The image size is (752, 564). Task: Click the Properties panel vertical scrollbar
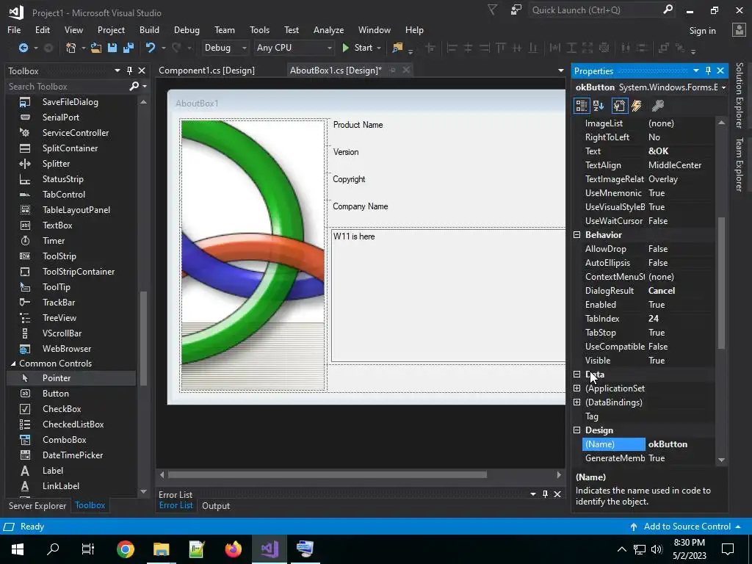pos(721,283)
